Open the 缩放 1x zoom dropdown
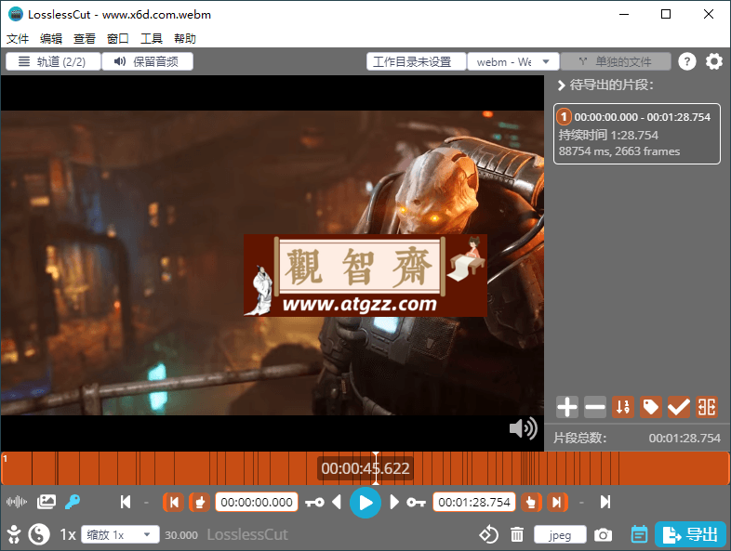 pos(120,534)
